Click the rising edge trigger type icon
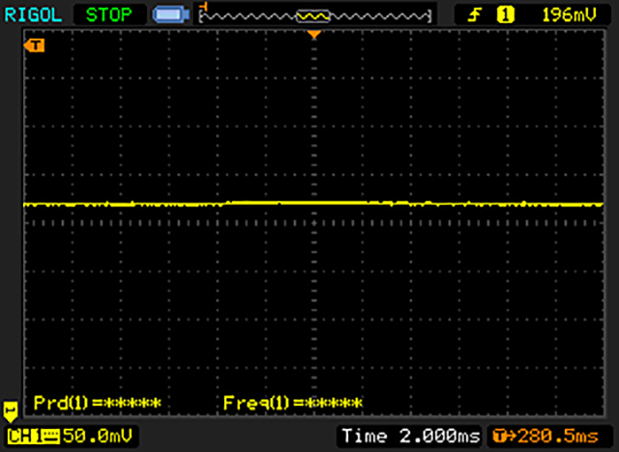 point(474,15)
